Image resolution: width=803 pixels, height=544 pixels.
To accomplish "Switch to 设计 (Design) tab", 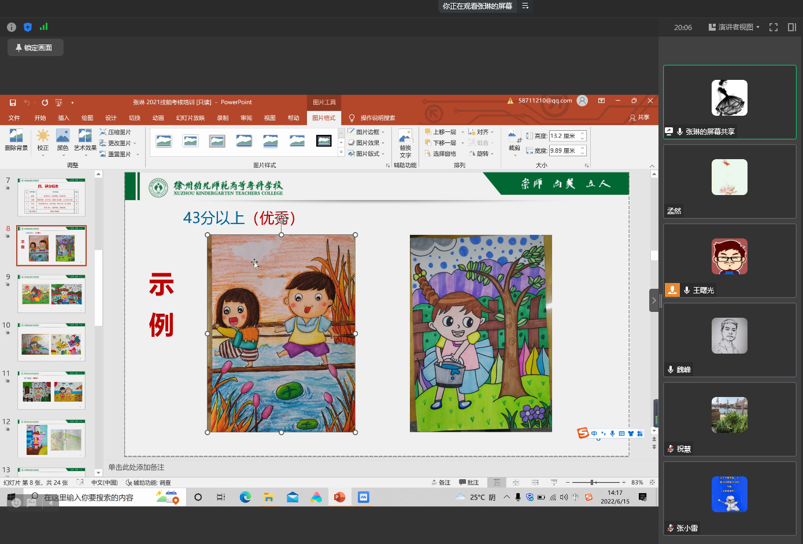I will [111, 118].
